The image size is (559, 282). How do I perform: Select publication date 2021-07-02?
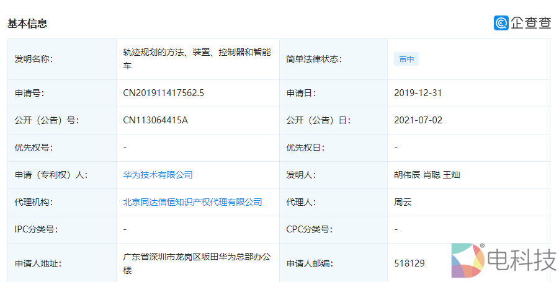click(x=418, y=120)
